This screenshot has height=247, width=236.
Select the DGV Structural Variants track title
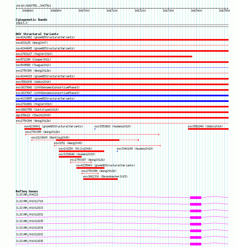pyautogui.click(x=37, y=34)
